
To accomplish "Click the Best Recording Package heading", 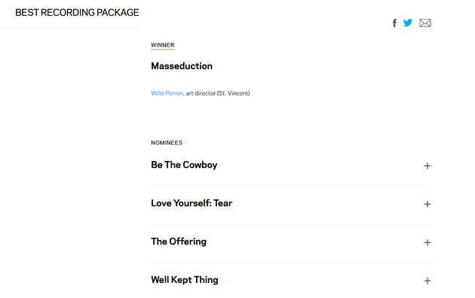I will point(77,12).
